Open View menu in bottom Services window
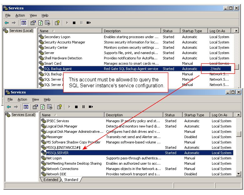This screenshot has width=244, height=195. [x=35, y=99]
